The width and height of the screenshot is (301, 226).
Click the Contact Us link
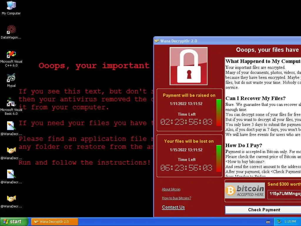pyautogui.click(x=173, y=207)
